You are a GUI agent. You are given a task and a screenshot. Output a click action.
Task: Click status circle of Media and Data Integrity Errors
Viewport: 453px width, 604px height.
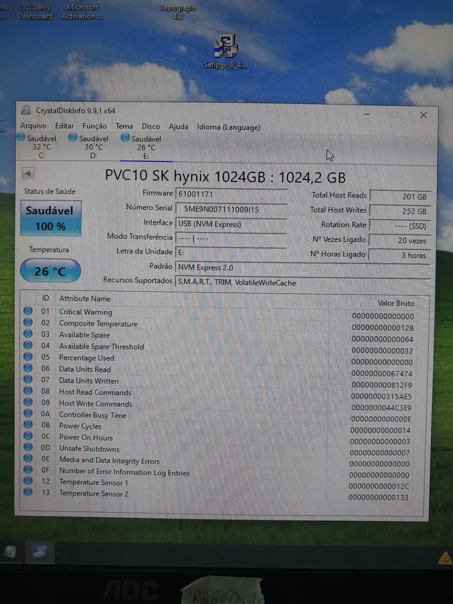pyautogui.click(x=28, y=458)
